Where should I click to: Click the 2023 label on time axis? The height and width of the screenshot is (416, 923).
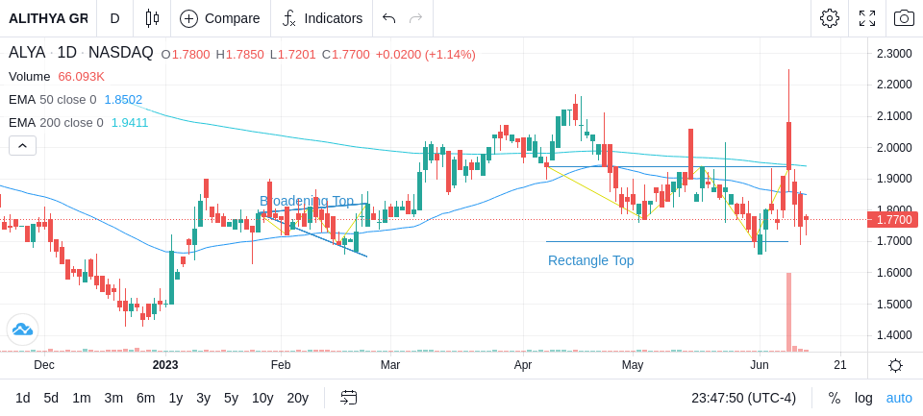click(164, 365)
